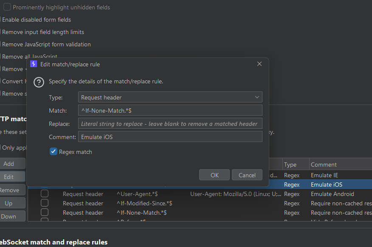The image size is (372, 247).
Task: Select the Emulate Android comment cell
Action: tap(333, 194)
